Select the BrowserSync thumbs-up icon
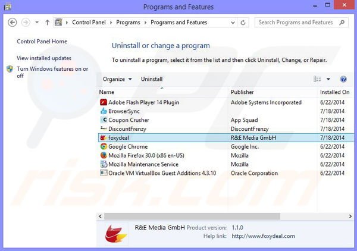The width and height of the screenshot is (357, 251). coord(104,111)
